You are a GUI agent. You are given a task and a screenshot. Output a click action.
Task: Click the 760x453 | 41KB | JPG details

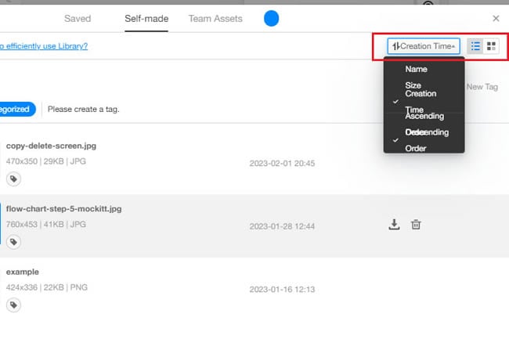[x=45, y=224]
